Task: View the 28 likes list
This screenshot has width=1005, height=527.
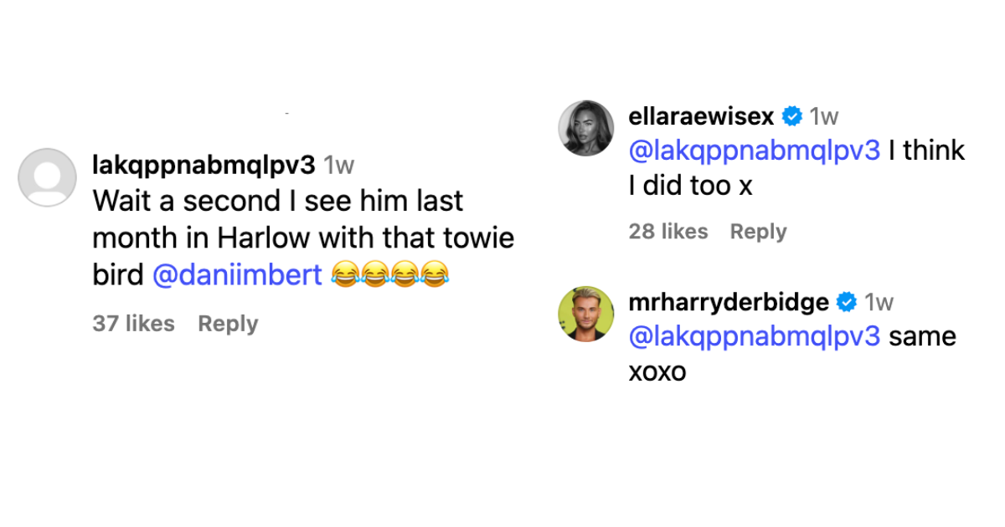Action: tap(668, 232)
